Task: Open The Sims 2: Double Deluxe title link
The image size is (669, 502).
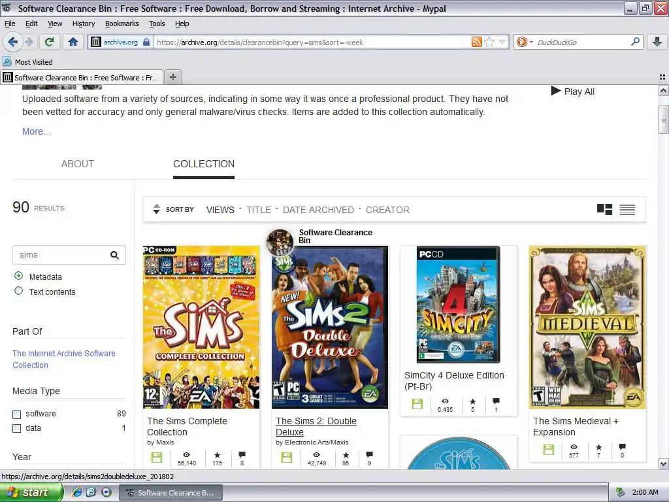Action: click(316, 426)
